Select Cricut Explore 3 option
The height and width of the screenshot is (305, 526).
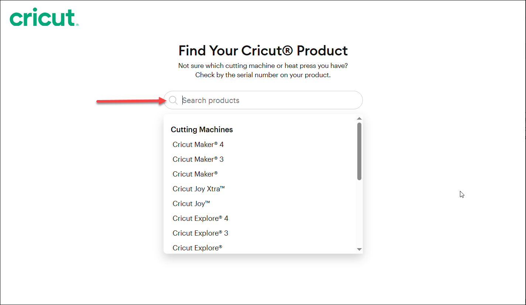pos(200,233)
